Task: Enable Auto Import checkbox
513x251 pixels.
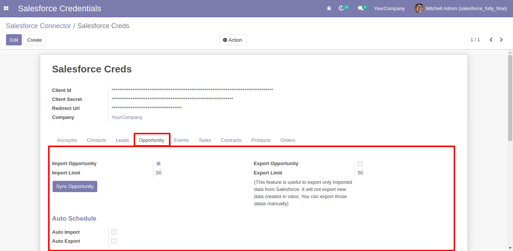Action: coord(114,232)
